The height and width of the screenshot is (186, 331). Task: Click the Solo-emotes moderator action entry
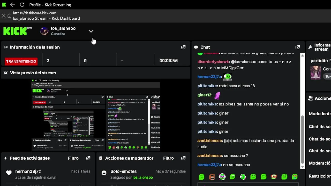123,171
